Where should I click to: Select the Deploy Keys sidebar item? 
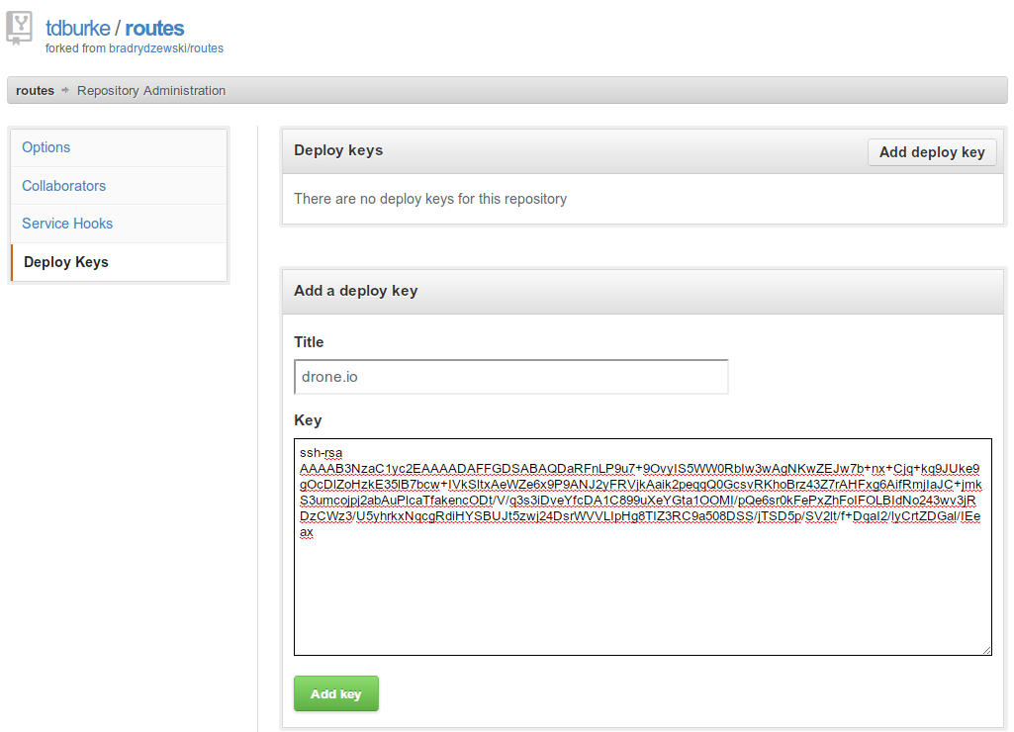66,262
